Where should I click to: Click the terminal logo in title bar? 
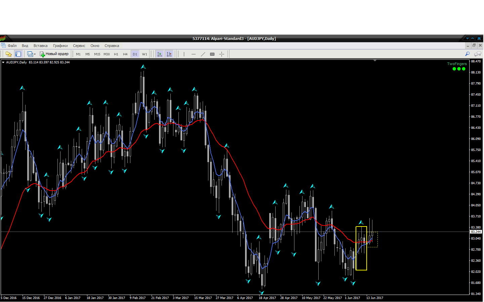pyautogui.click(x=3, y=38)
